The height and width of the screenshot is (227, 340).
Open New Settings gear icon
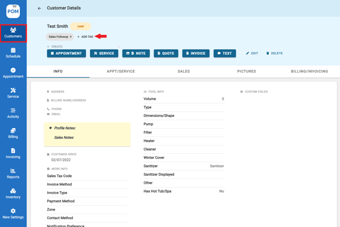[x=13, y=214]
